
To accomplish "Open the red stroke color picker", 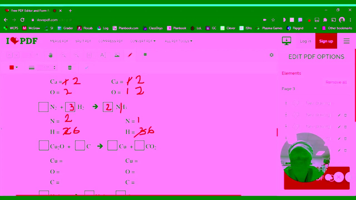I will coord(13,67).
